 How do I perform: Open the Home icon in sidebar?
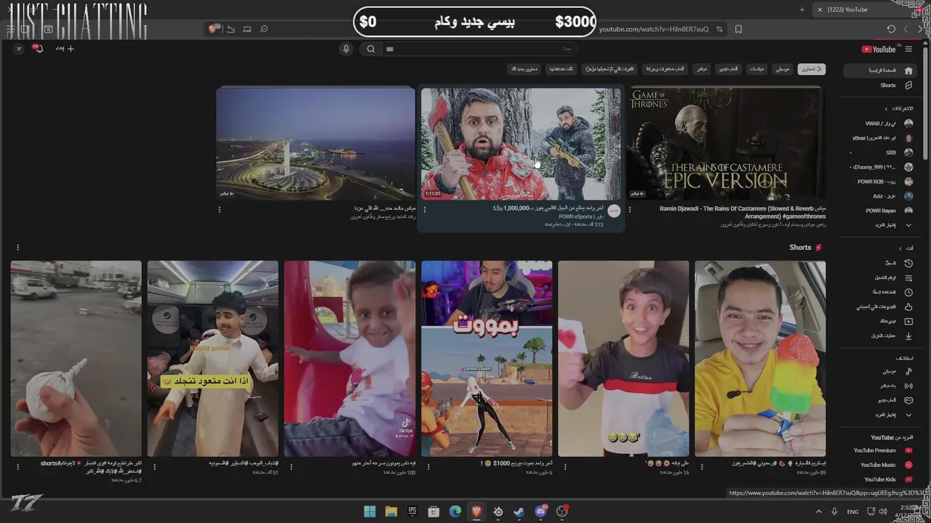pos(908,70)
